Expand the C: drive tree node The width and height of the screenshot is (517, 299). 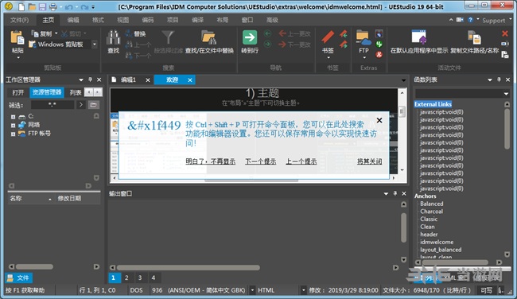pyautogui.click(x=13, y=117)
